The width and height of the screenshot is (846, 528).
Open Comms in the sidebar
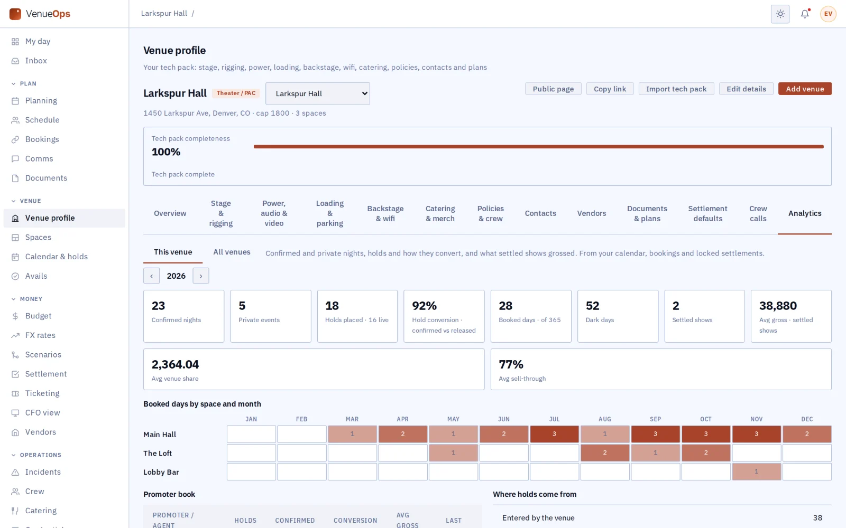65,158
